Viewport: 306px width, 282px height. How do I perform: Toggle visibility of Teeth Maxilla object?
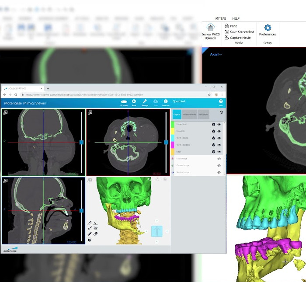pyautogui.click(x=219, y=138)
